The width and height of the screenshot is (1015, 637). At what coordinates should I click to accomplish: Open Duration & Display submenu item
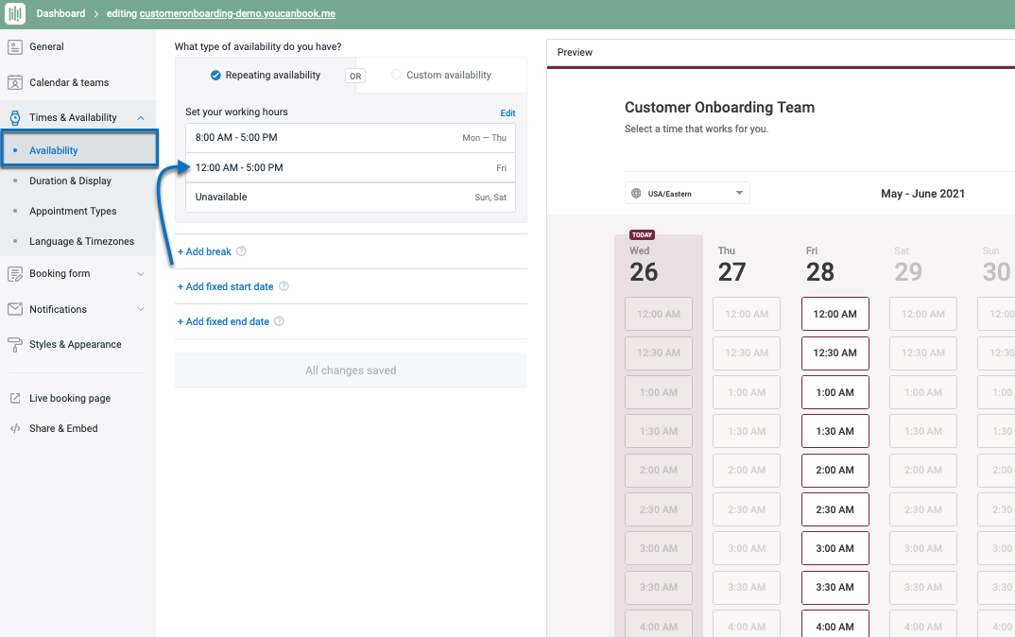(70, 181)
